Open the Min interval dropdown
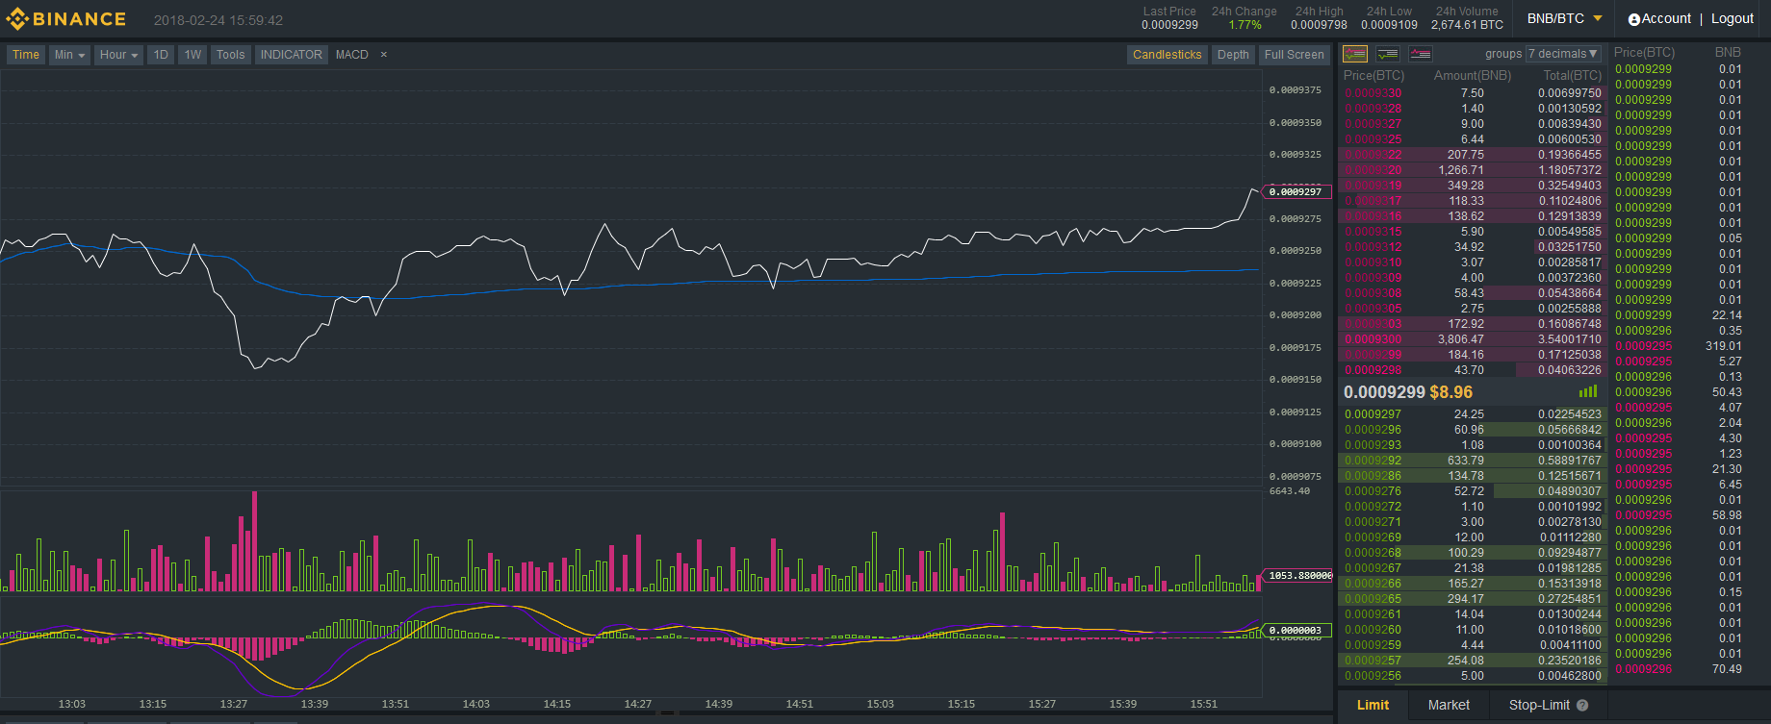Viewport: 1771px width, 724px height. click(x=69, y=55)
